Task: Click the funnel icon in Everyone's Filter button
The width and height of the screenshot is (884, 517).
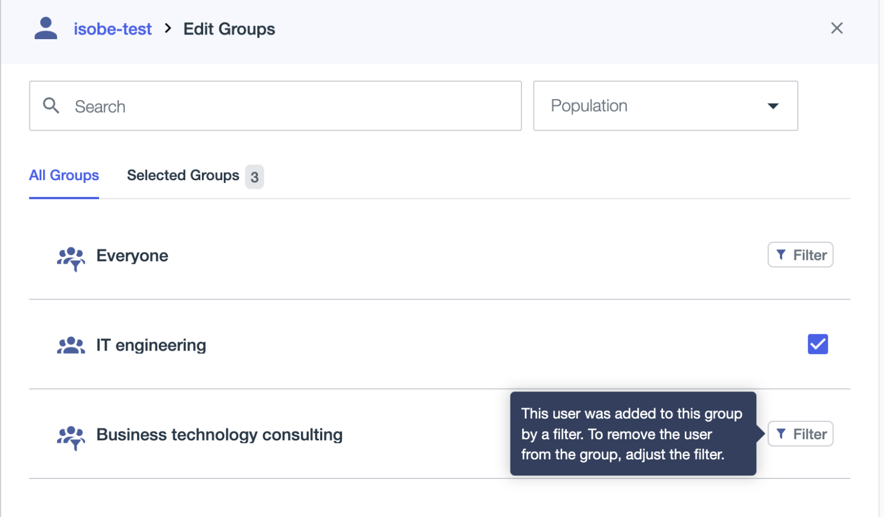Action: tap(781, 254)
